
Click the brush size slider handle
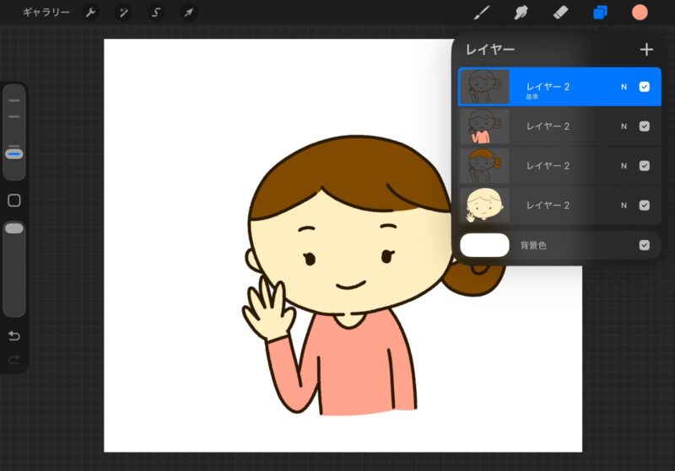tap(14, 154)
